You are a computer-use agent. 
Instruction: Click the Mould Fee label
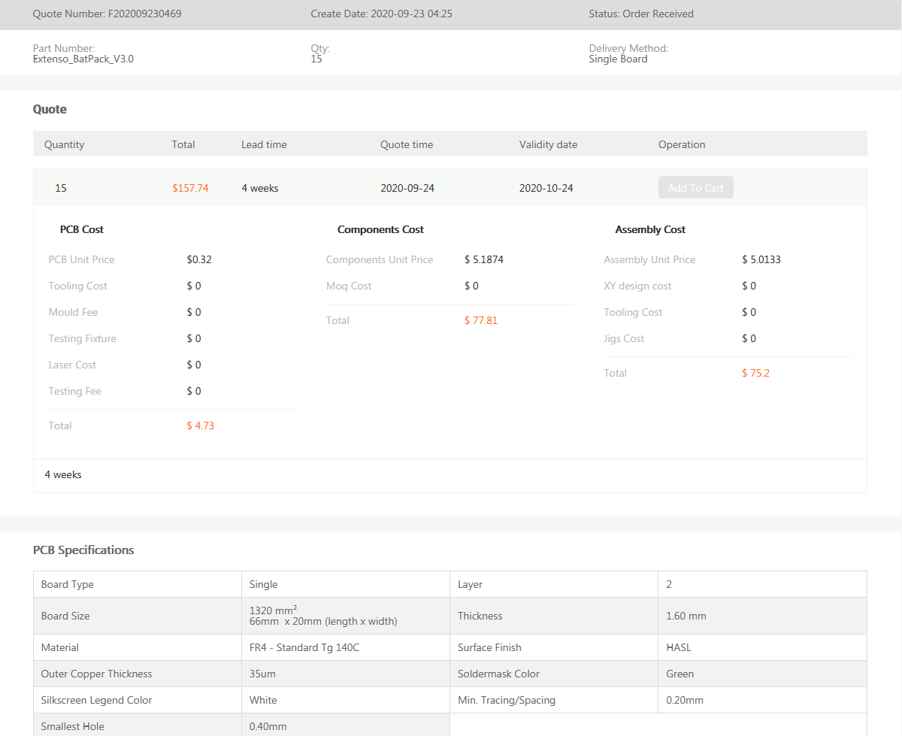(x=73, y=312)
